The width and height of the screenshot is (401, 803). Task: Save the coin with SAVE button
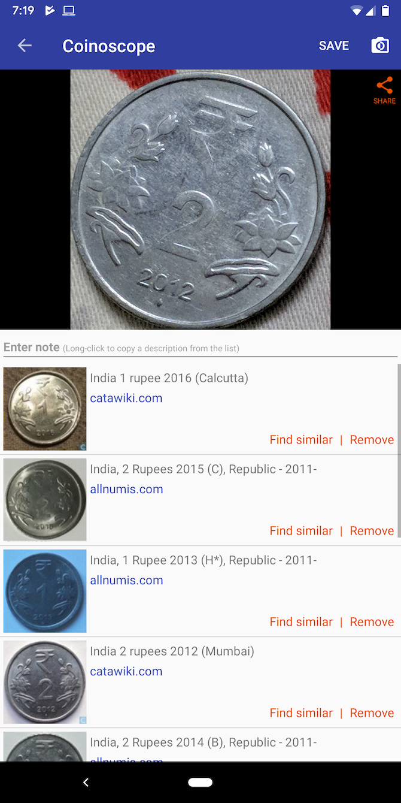pos(333,46)
